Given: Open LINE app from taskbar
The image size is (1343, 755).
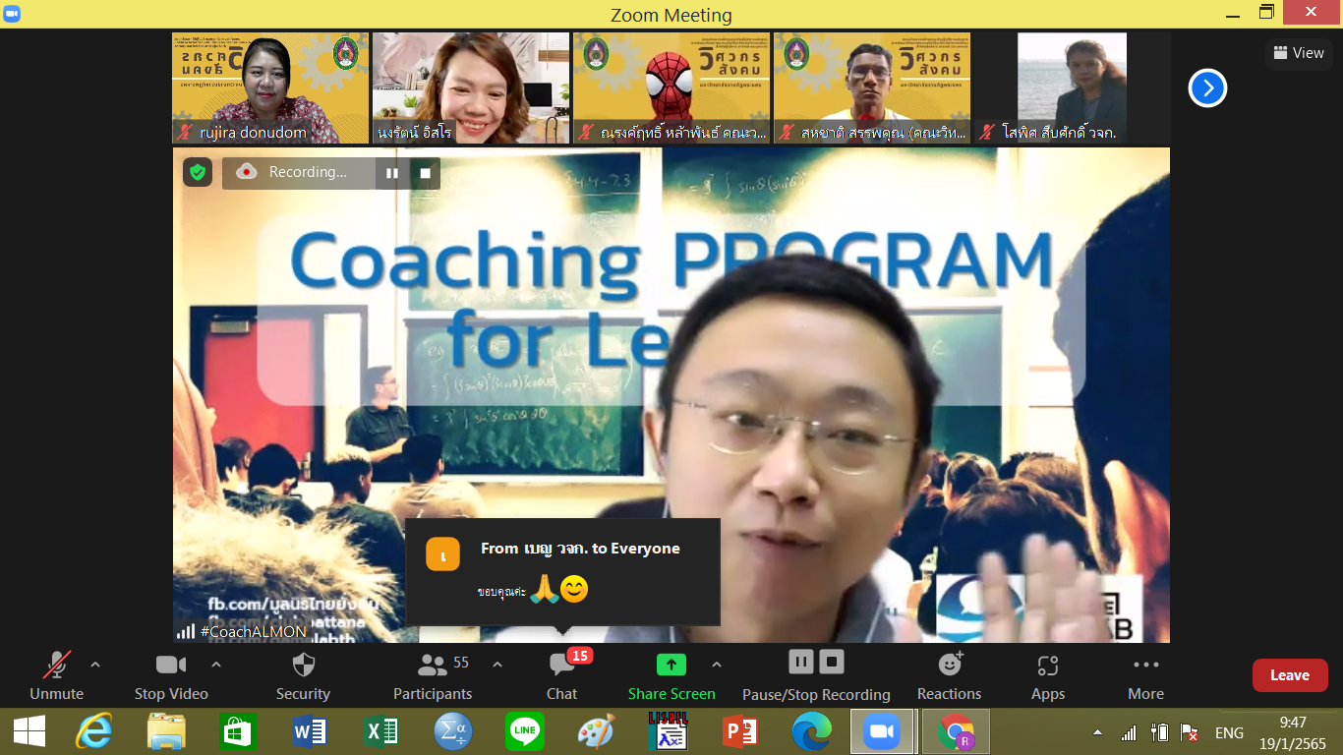Looking at the screenshot, I should (524, 732).
